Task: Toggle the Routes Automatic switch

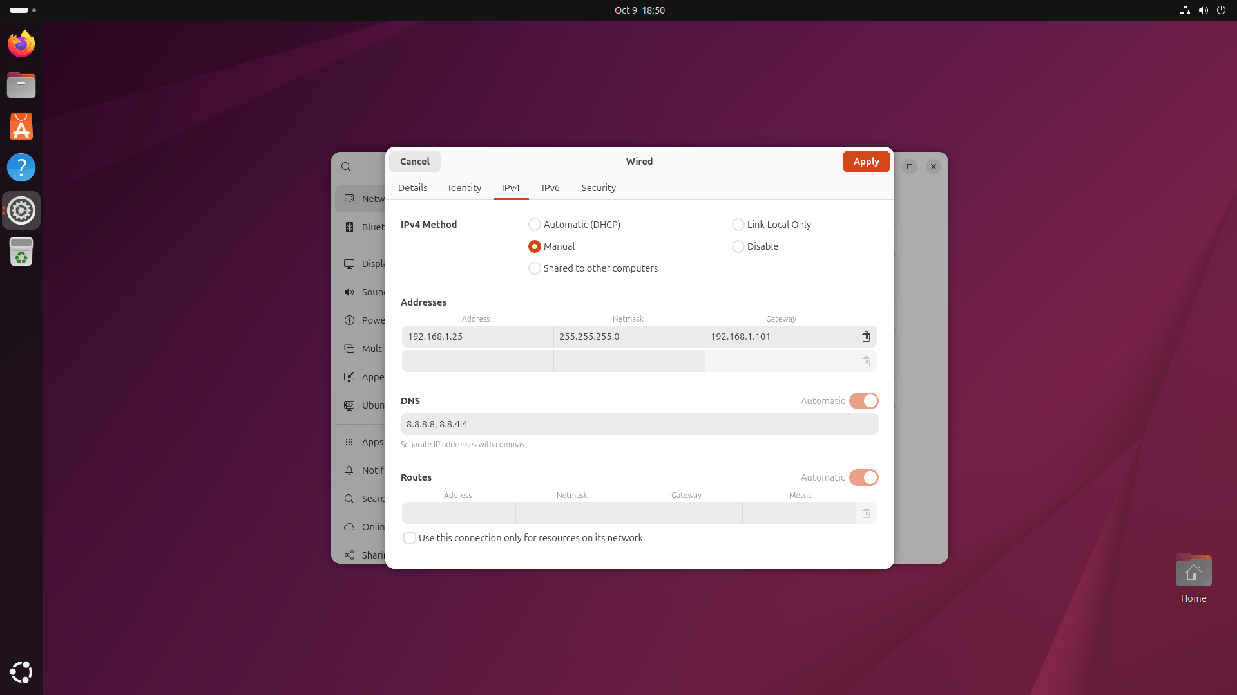Action: click(863, 477)
